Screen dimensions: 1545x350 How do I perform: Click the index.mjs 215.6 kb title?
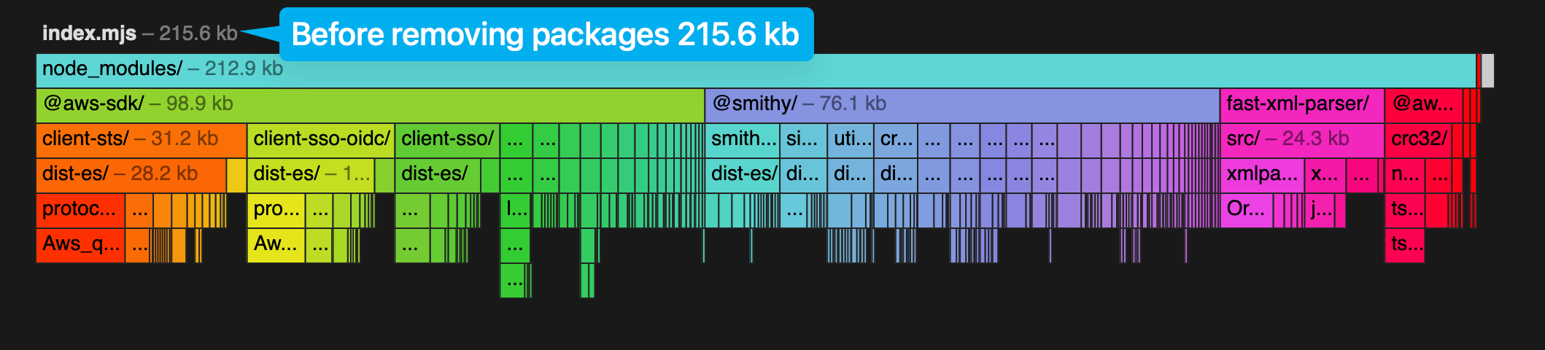click(x=139, y=34)
